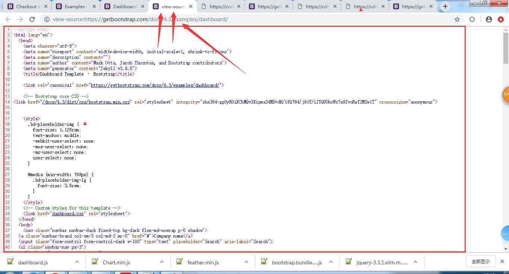Click the 'Dashboard Template · Bootstrap' title line
The image size is (509, 274).
pos(79,74)
